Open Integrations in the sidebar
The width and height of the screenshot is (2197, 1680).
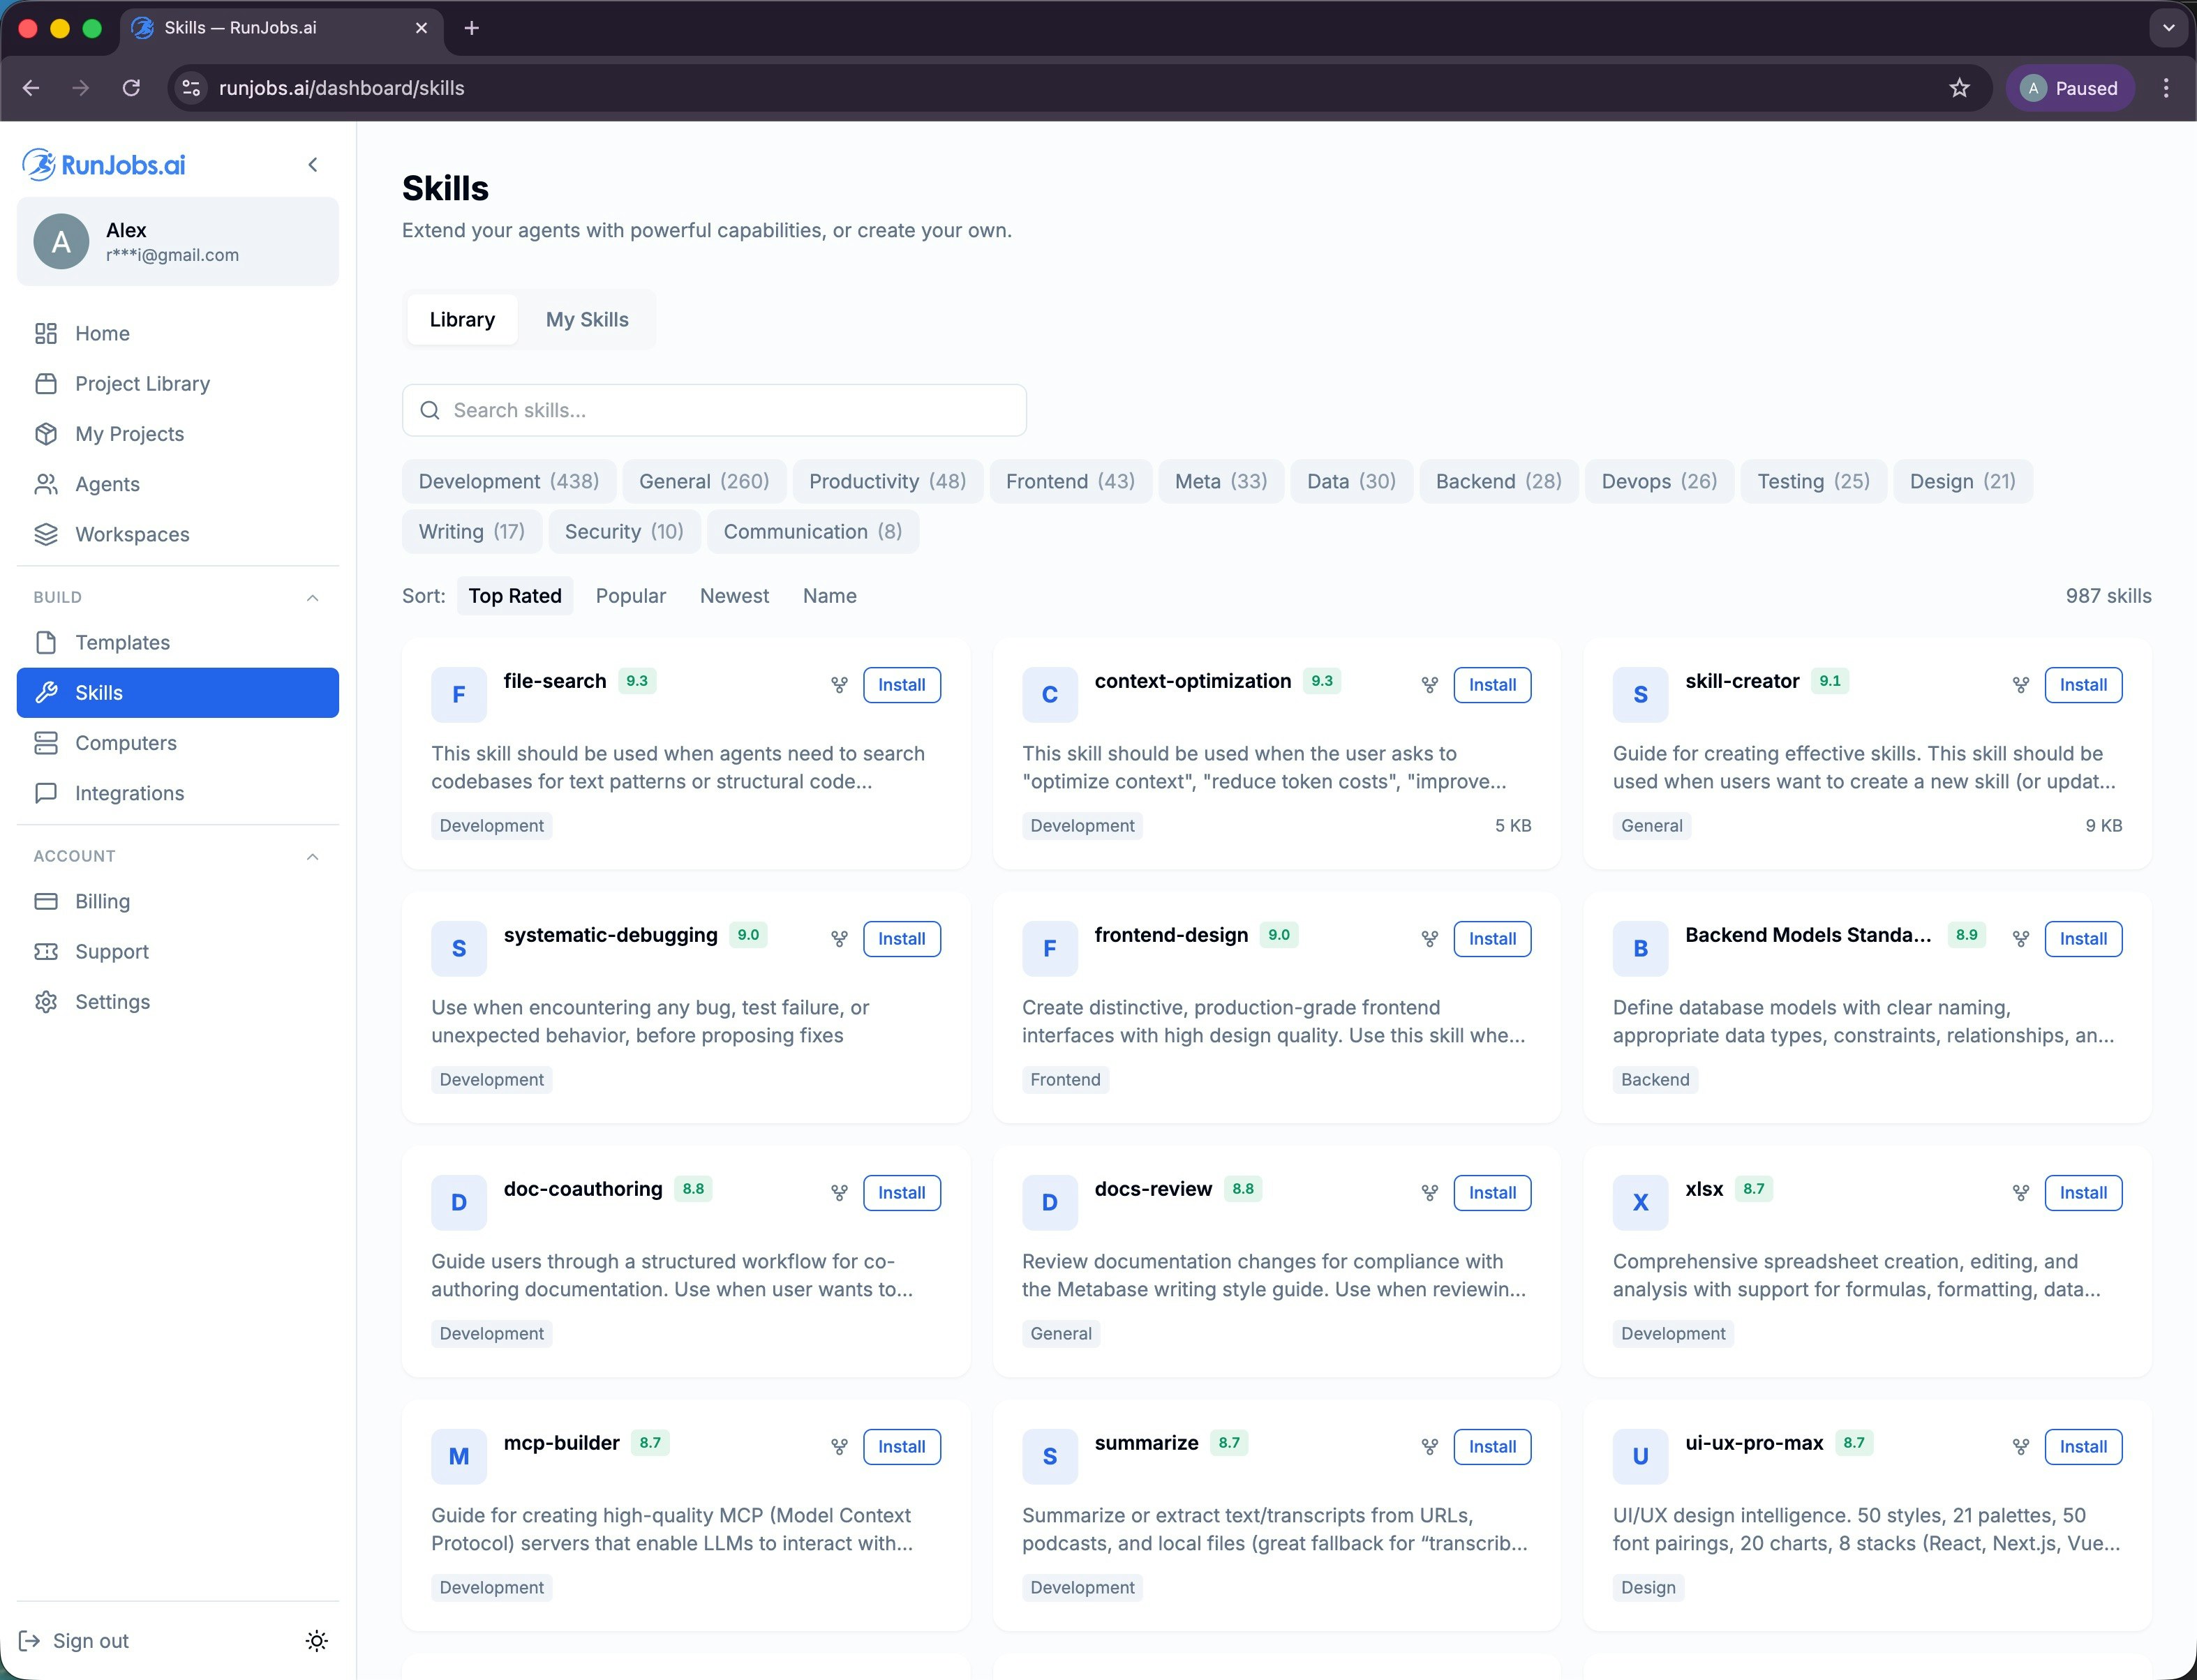129,793
